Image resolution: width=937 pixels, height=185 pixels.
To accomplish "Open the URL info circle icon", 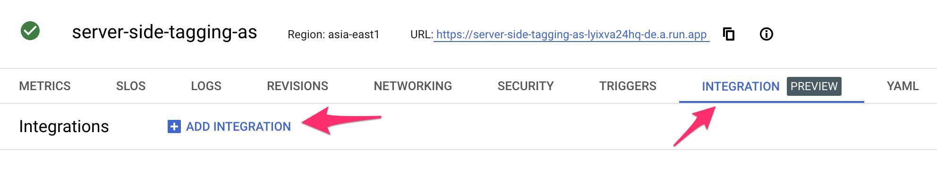I will (x=766, y=34).
